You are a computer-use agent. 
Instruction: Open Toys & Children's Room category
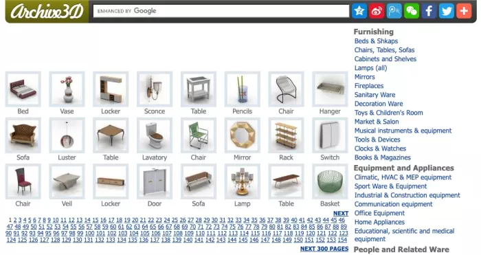tap(388, 113)
